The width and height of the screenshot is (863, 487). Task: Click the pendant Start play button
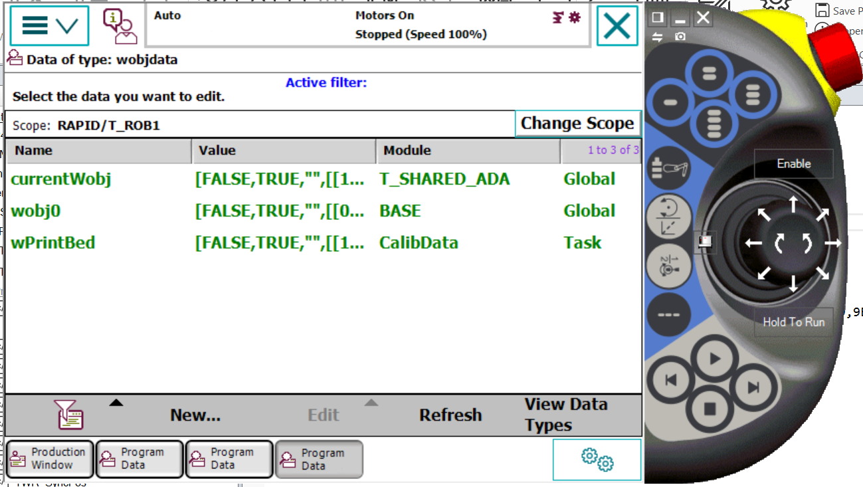pyautogui.click(x=714, y=359)
